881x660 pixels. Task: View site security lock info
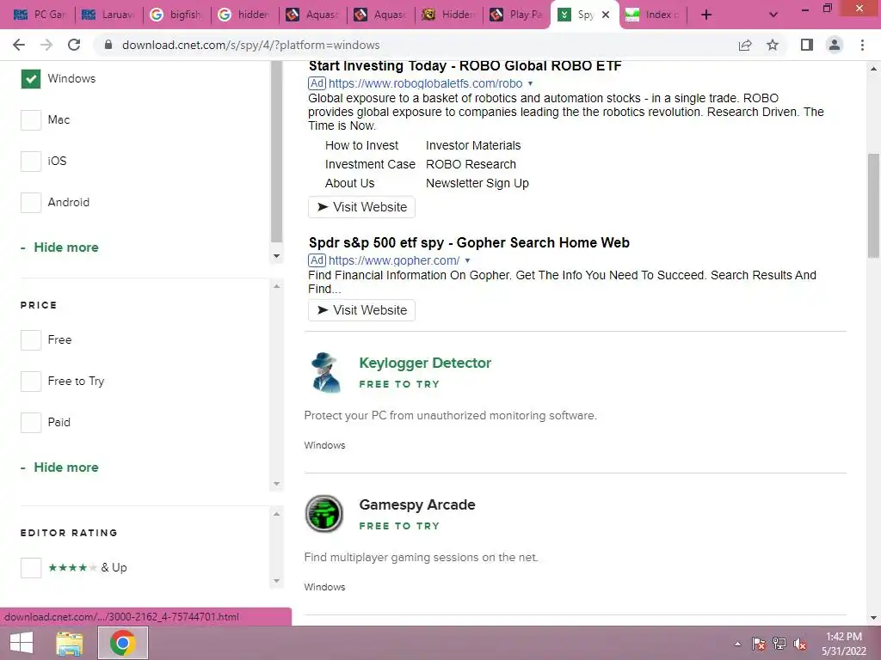(x=108, y=45)
